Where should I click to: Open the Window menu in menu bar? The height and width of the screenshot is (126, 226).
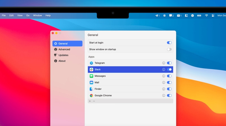pyautogui.click(x=37, y=16)
